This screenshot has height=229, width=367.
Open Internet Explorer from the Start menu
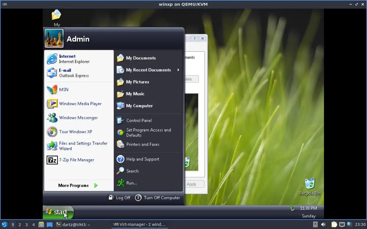pos(79,59)
